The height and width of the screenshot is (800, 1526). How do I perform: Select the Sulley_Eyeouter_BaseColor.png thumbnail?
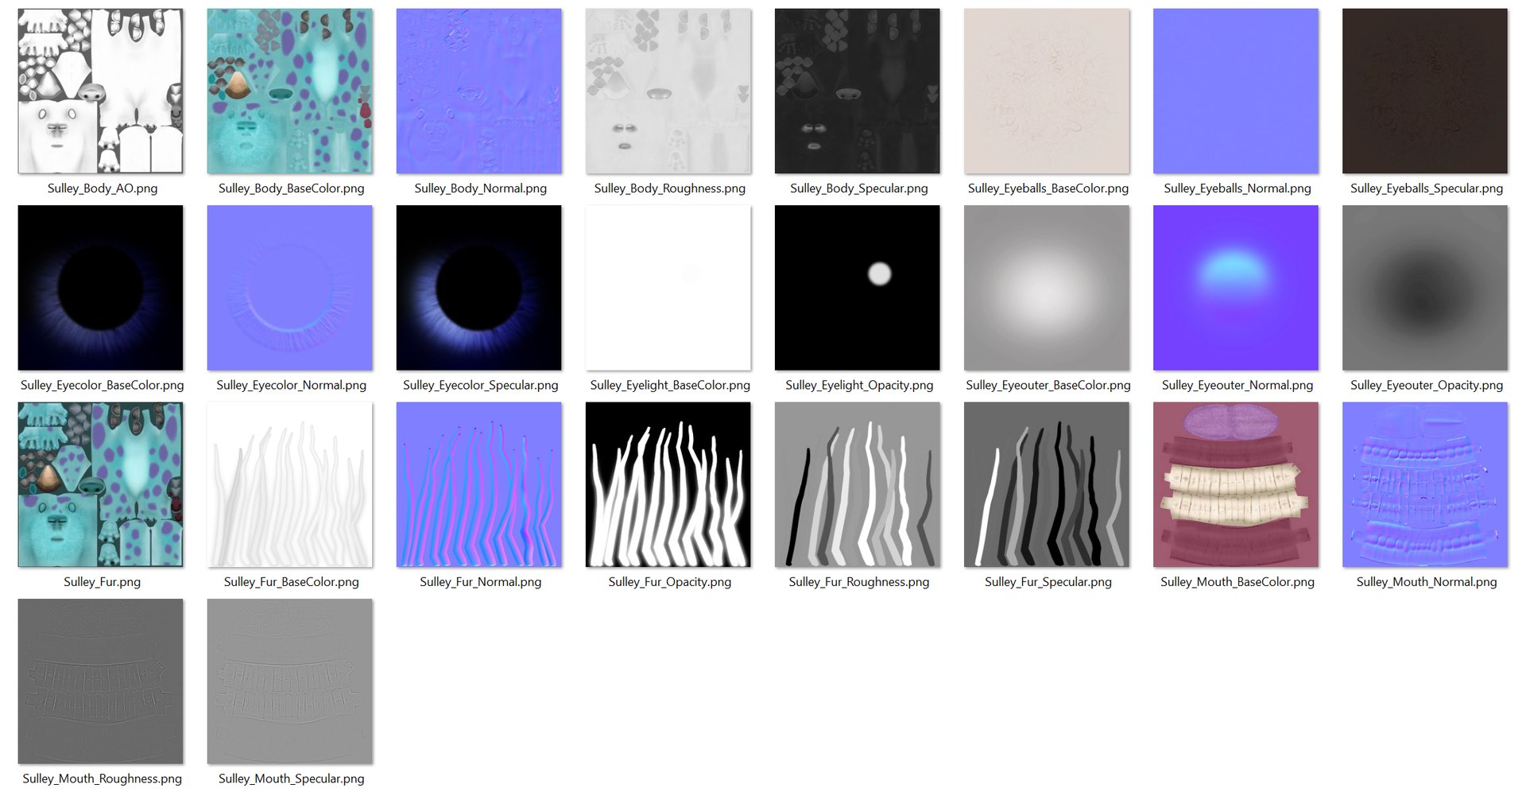[1047, 288]
